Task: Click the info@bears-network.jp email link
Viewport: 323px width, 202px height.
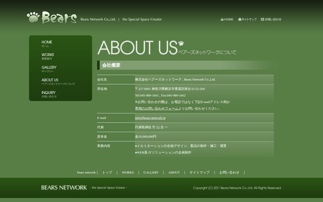Action: click(150, 118)
